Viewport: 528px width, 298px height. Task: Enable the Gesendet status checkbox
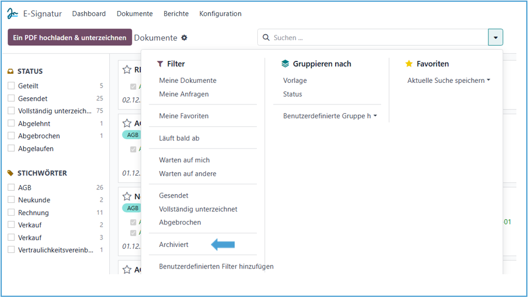click(x=11, y=99)
